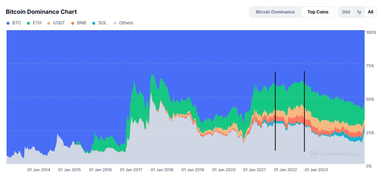
Task: Toggle the BNB legend item
Action: 79,23
